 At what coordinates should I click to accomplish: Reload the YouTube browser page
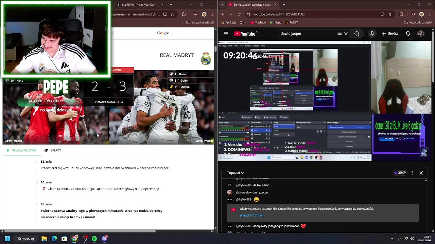239,14
